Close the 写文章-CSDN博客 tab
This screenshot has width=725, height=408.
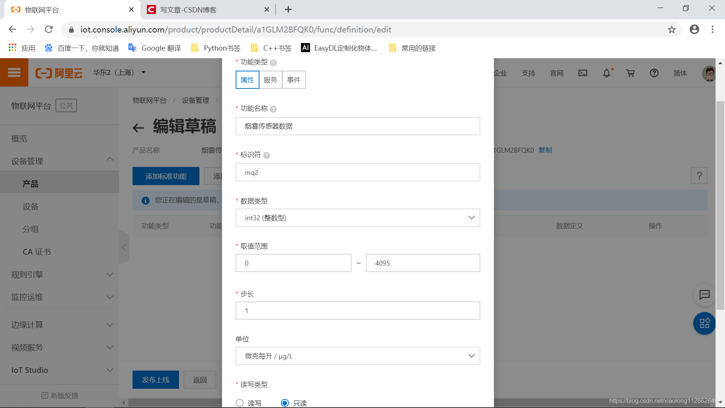click(267, 9)
